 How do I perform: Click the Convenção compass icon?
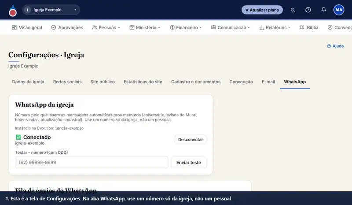(x=330, y=27)
